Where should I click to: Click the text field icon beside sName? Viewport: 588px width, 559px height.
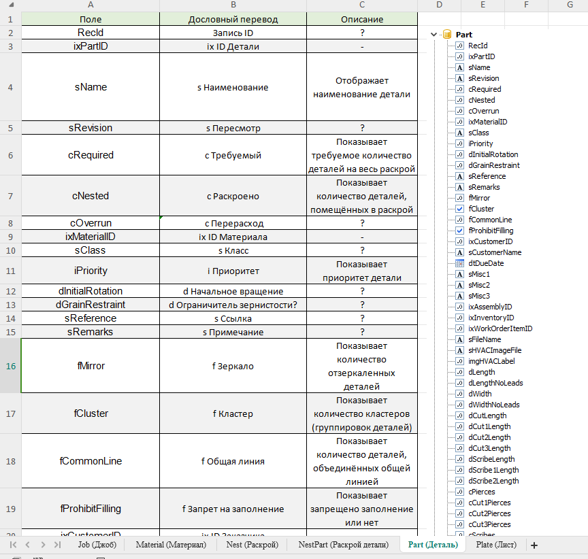460,67
